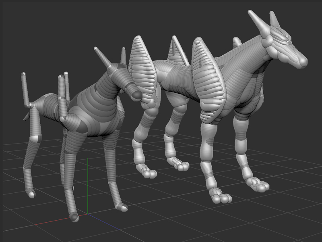Click the rightmost dog model's front paw with toes
Viewport: 322px width, 242px height.
point(220,196)
